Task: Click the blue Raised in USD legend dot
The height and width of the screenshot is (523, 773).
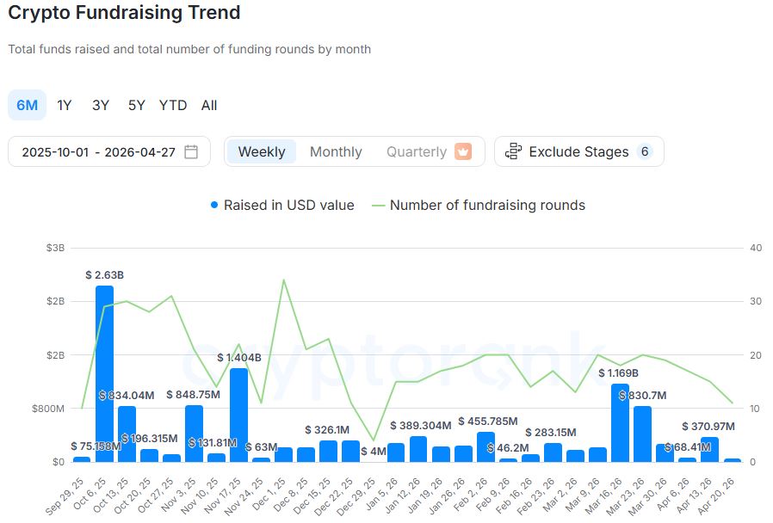Action: tap(214, 206)
